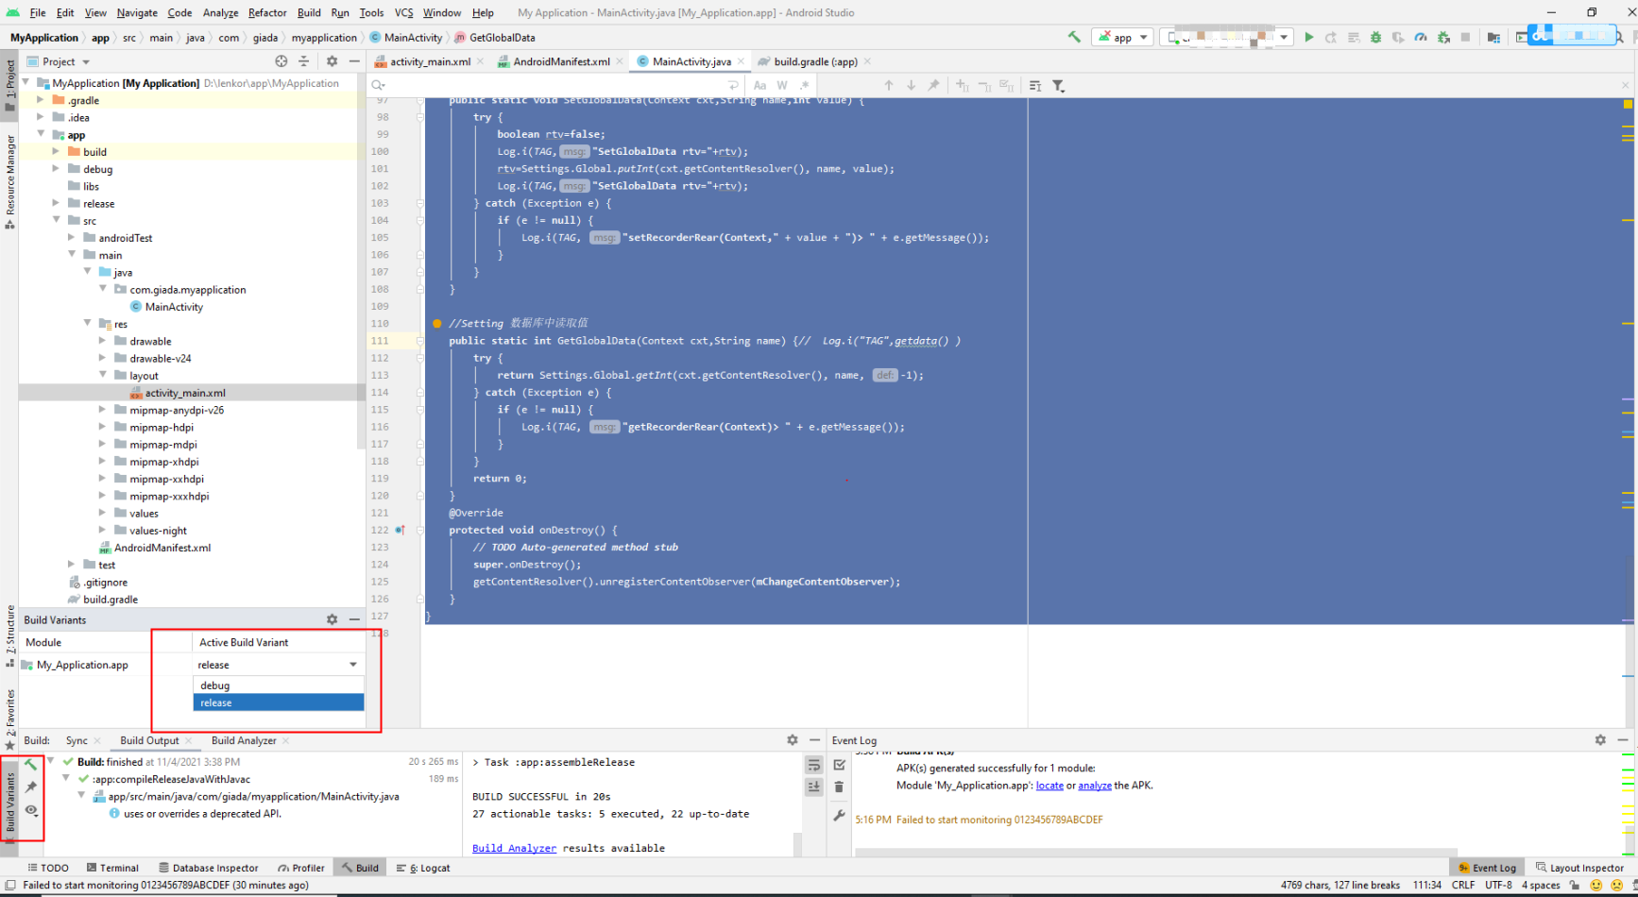Switch to build.gradle (:app) editor tab
The image size is (1638, 897).
tap(815, 61)
